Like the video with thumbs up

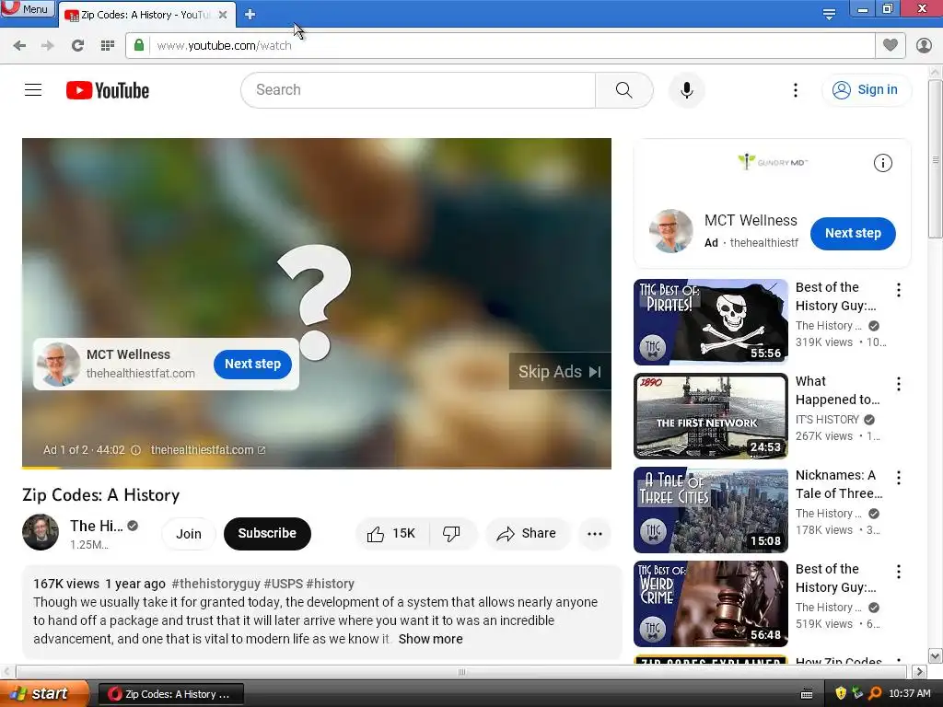click(x=392, y=534)
